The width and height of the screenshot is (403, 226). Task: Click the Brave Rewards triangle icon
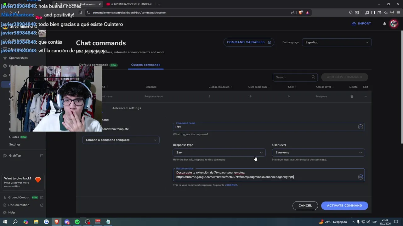[x=307, y=13]
